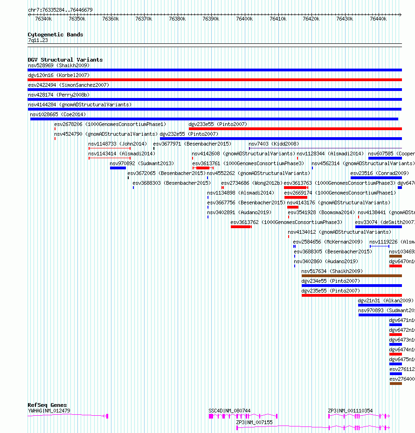Screen dimensions: 415x433
Task: Select dgv234e55 (Pinto2007) label
Action: [331, 281]
